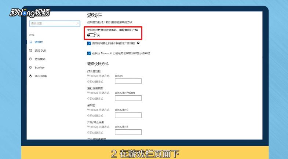
Task: Click the TruePlay sidebar icon
Action: pos(30,67)
